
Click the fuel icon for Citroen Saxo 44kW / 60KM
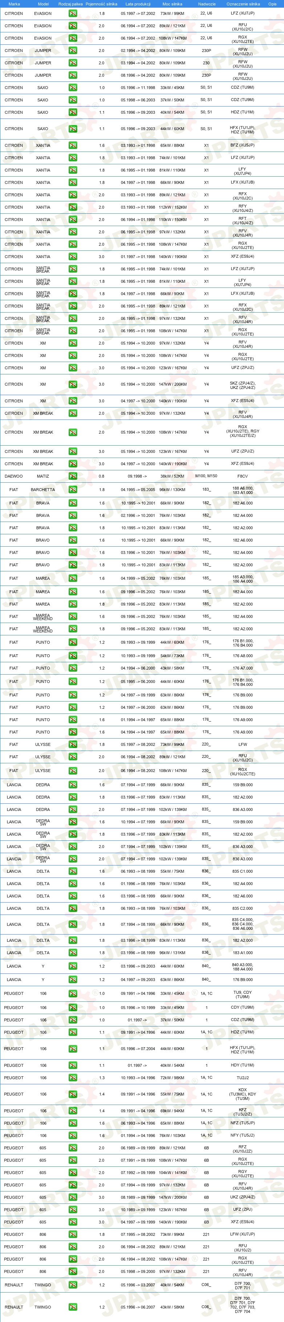pyautogui.click(x=73, y=129)
